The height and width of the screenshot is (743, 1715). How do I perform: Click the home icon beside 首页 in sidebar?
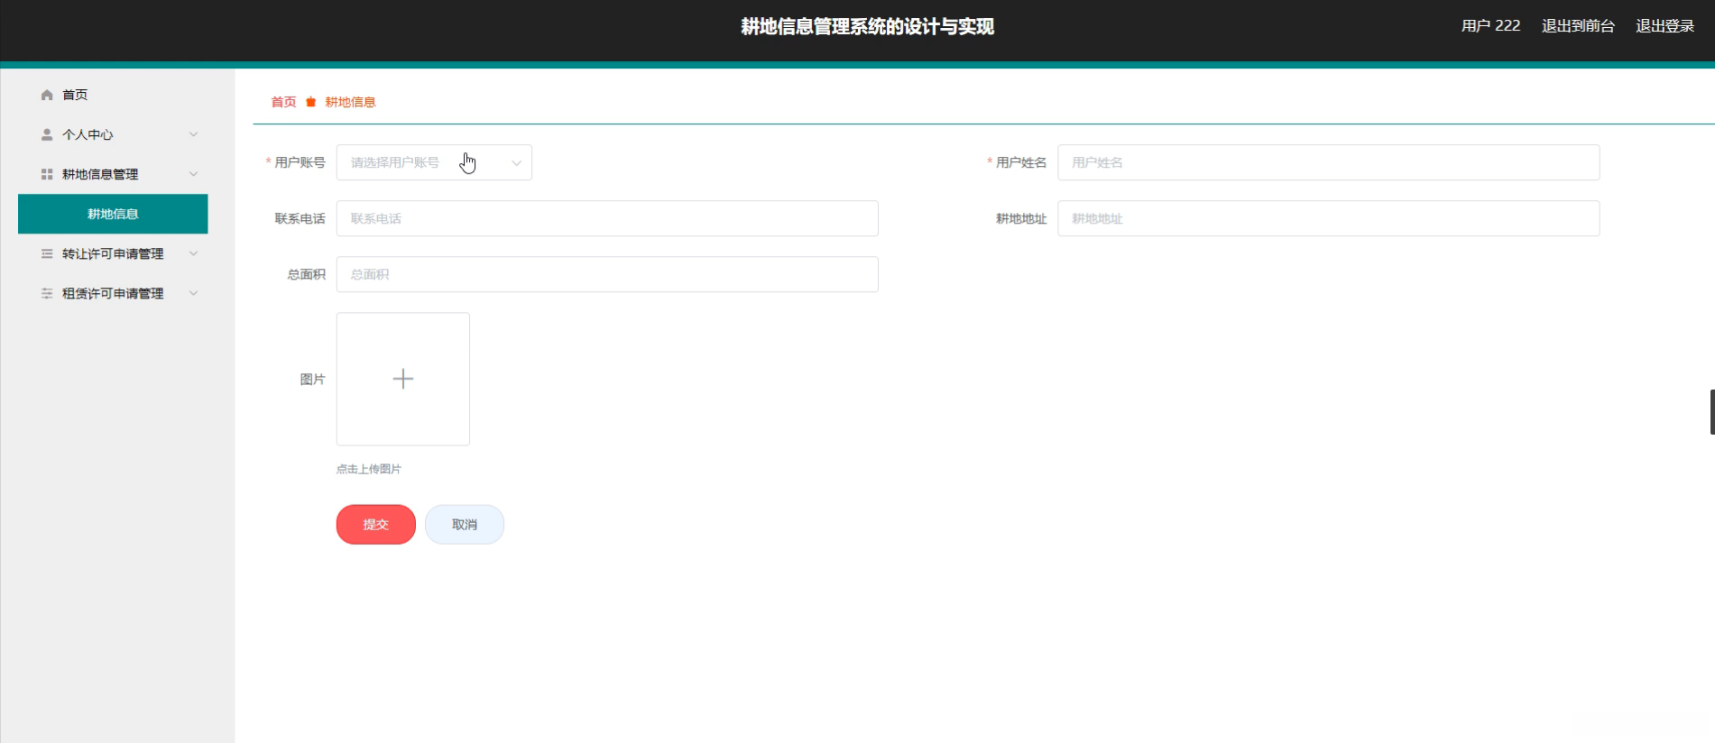pyautogui.click(x=47, y=95)
